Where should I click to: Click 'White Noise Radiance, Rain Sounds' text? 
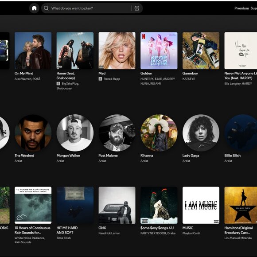coord(30,240)
